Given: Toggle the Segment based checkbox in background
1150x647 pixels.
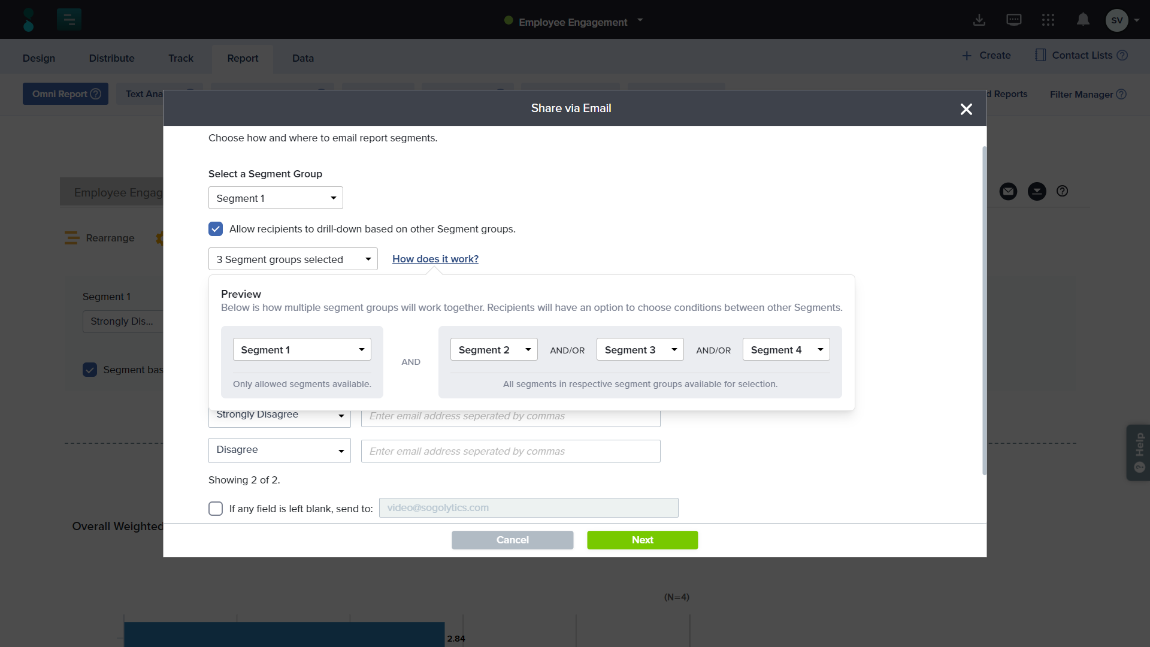Looking at the screenshot, I should point(90,370).
